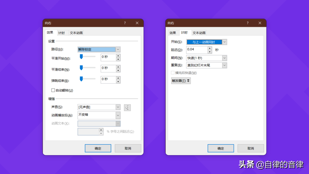Cancel with 取消 in the right dialog

pyautogui.click(x=251, y=148)
